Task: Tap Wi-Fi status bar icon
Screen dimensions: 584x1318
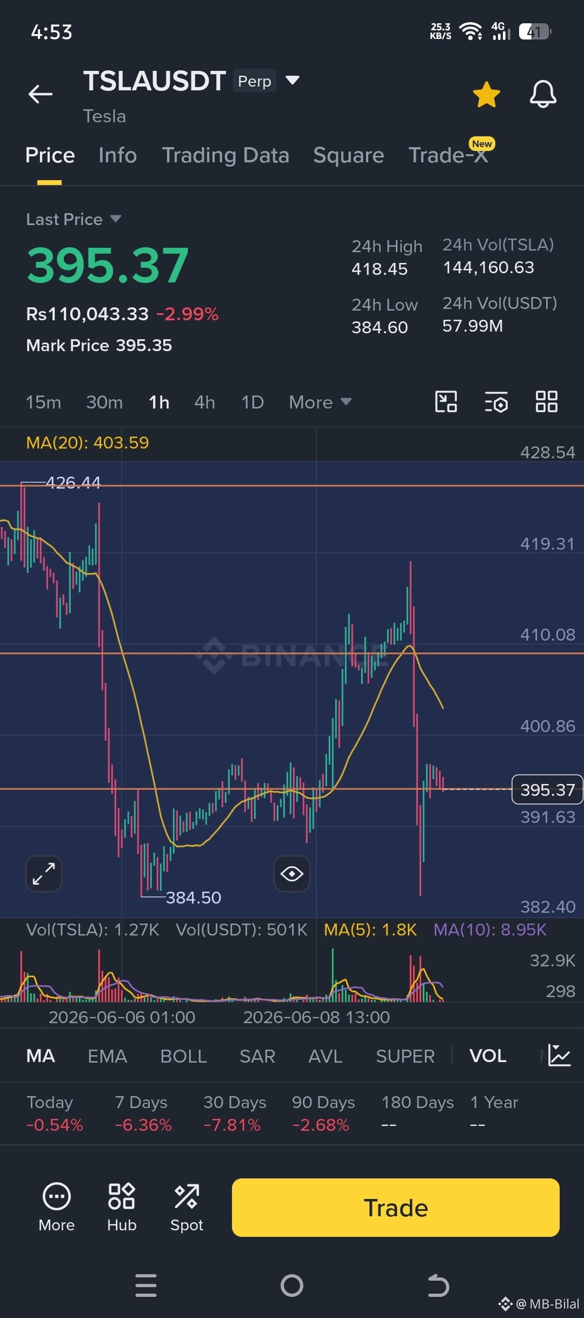Action: point(471,31)
